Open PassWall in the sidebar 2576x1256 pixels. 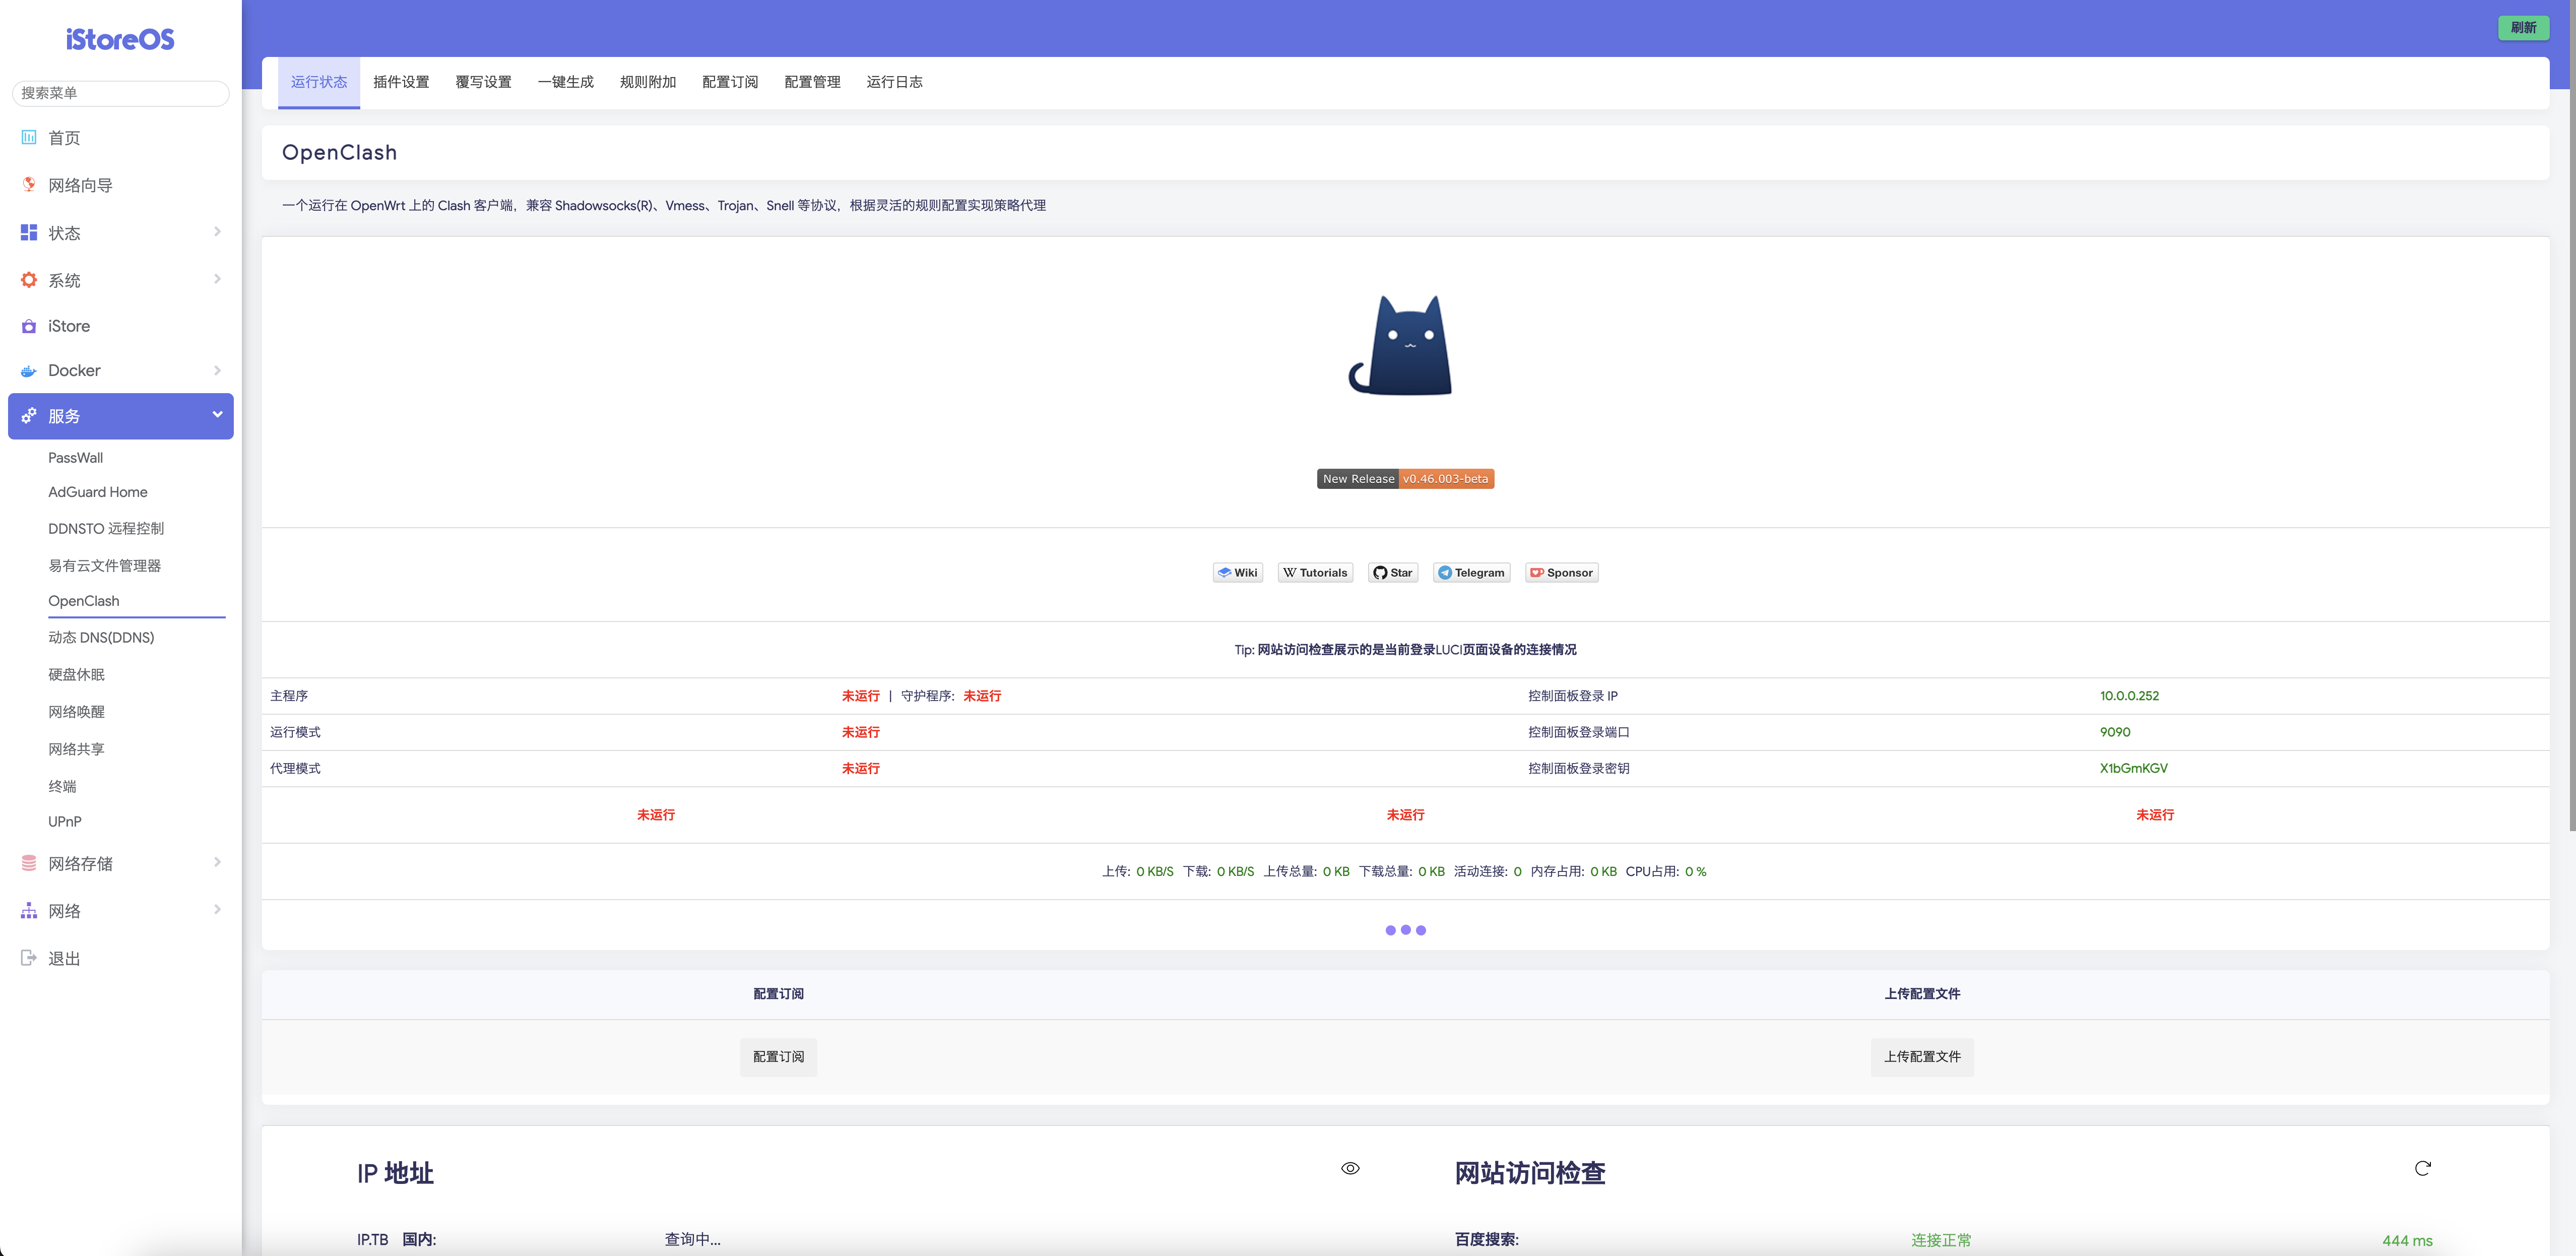tap(76, 458)
